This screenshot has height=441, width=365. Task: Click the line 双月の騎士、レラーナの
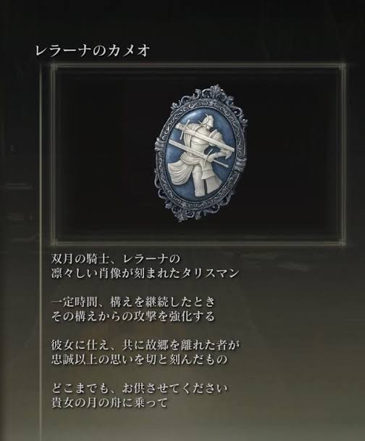[116, 259]
